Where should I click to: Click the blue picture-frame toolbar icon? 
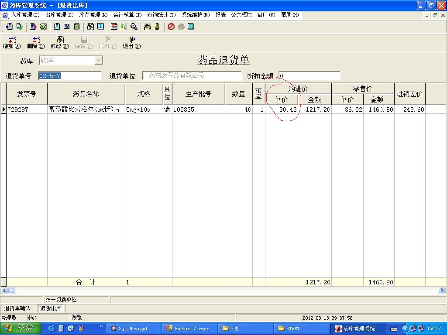coord(67,27)
